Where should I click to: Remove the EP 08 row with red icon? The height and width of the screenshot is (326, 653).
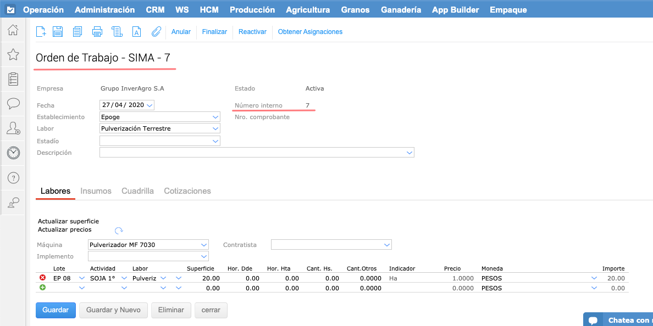click(43, 278)
